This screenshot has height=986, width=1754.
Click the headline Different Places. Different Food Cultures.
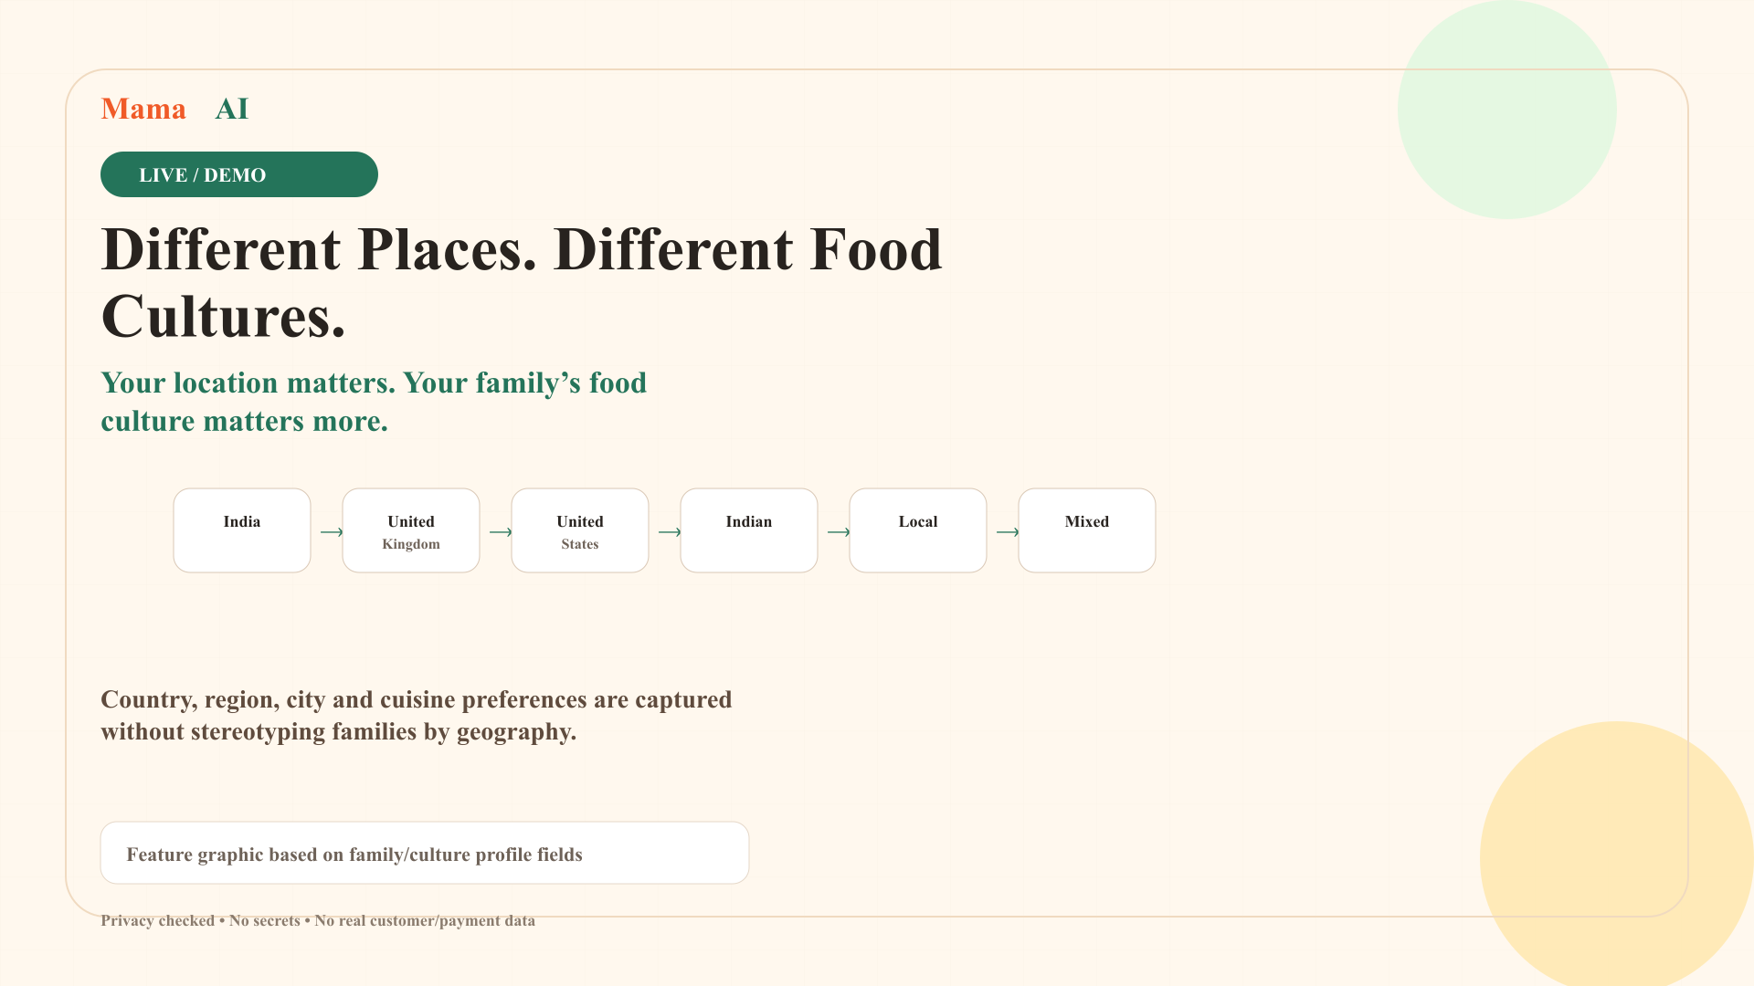point(522,283)
